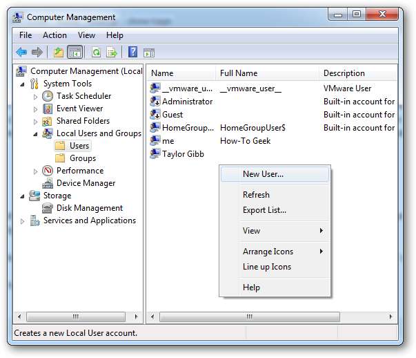Screen dimensions: 416x358
Task: Select Disk Management tree label
Action: pyautogui.click(x=90, y=208)
